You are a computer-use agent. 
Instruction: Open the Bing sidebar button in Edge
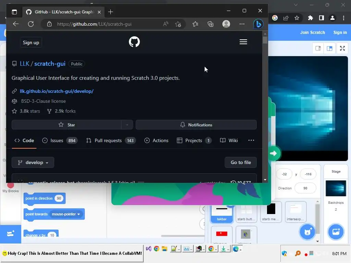258,24
